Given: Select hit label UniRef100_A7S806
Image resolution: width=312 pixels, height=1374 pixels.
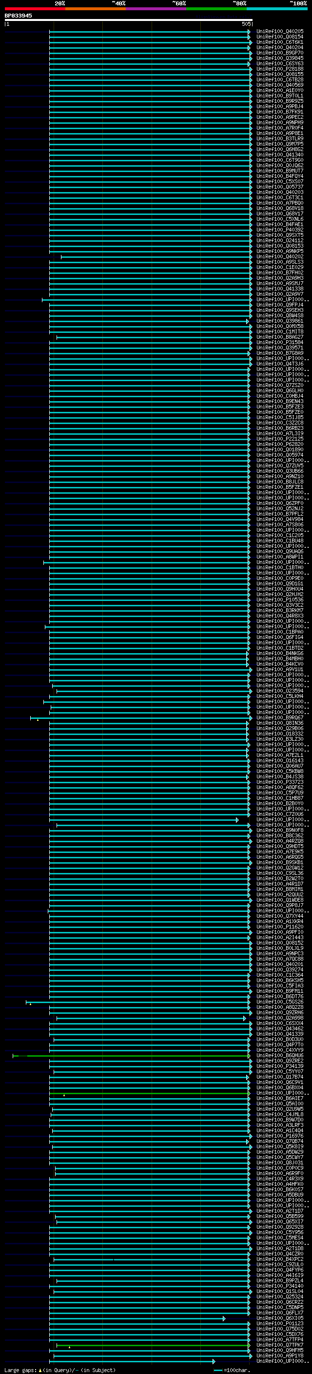Looking at the screenshot, I should point(280,524).
